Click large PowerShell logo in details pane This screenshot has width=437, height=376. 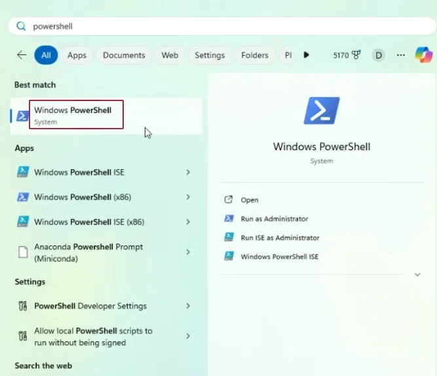tap(322, 110)
